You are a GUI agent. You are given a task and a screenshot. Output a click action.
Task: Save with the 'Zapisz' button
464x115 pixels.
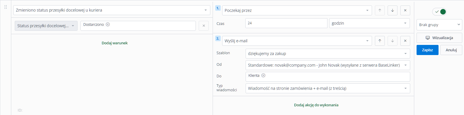pos(428,50)
